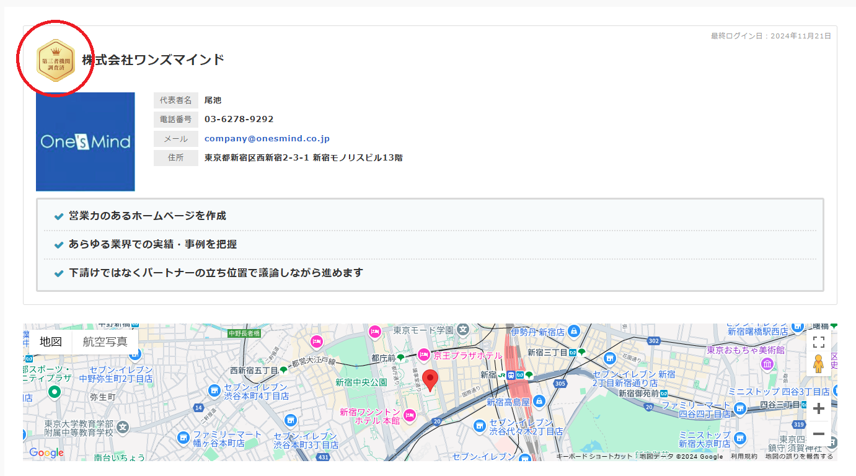Click the 伊勢丹 新宿店 shopping marker
The image size is (856, 476).
coord(573,332)
